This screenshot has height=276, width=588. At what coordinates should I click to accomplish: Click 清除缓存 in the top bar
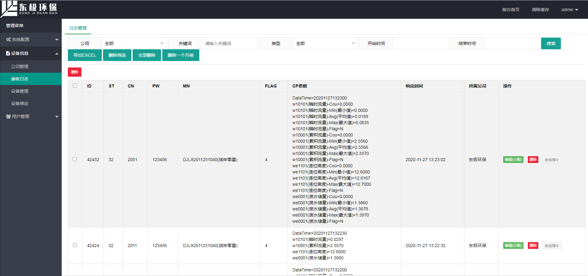[540, 10]
